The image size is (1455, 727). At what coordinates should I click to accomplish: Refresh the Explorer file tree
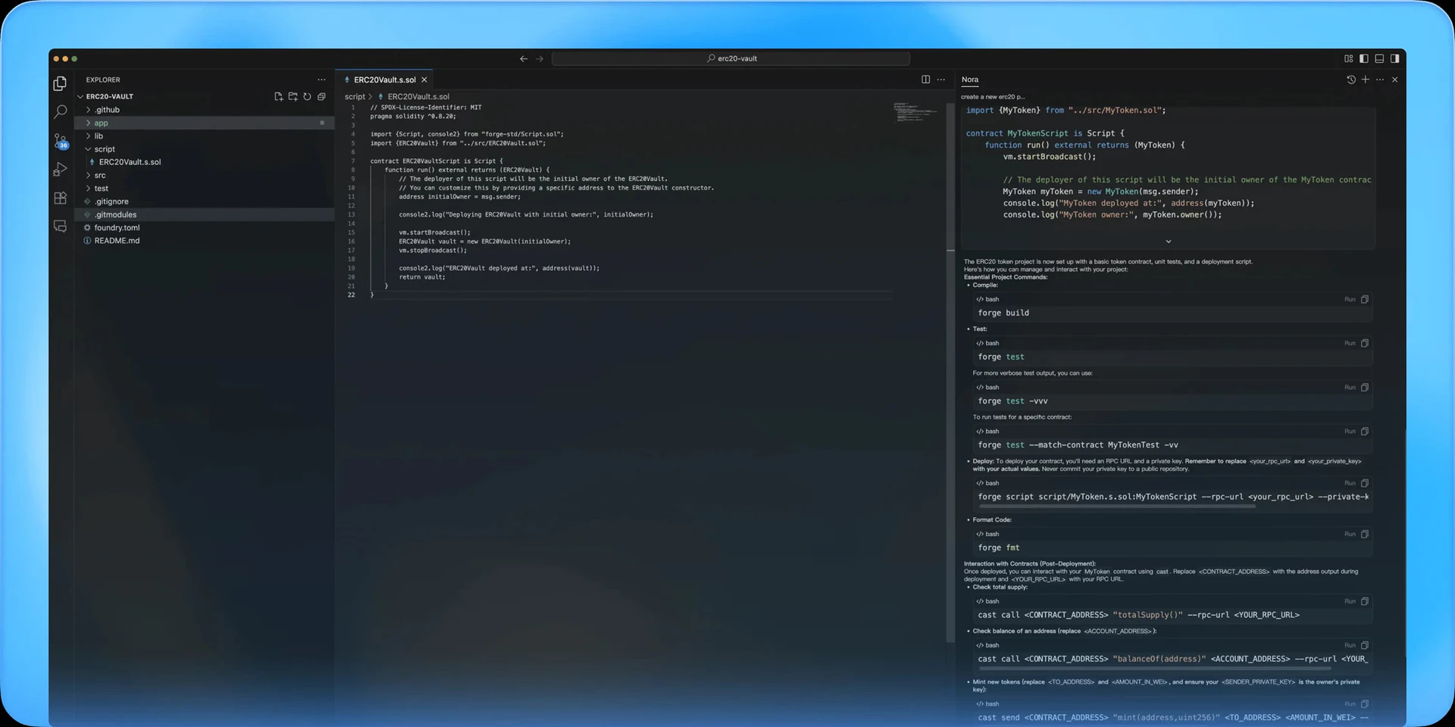click(x=307, y=97)
